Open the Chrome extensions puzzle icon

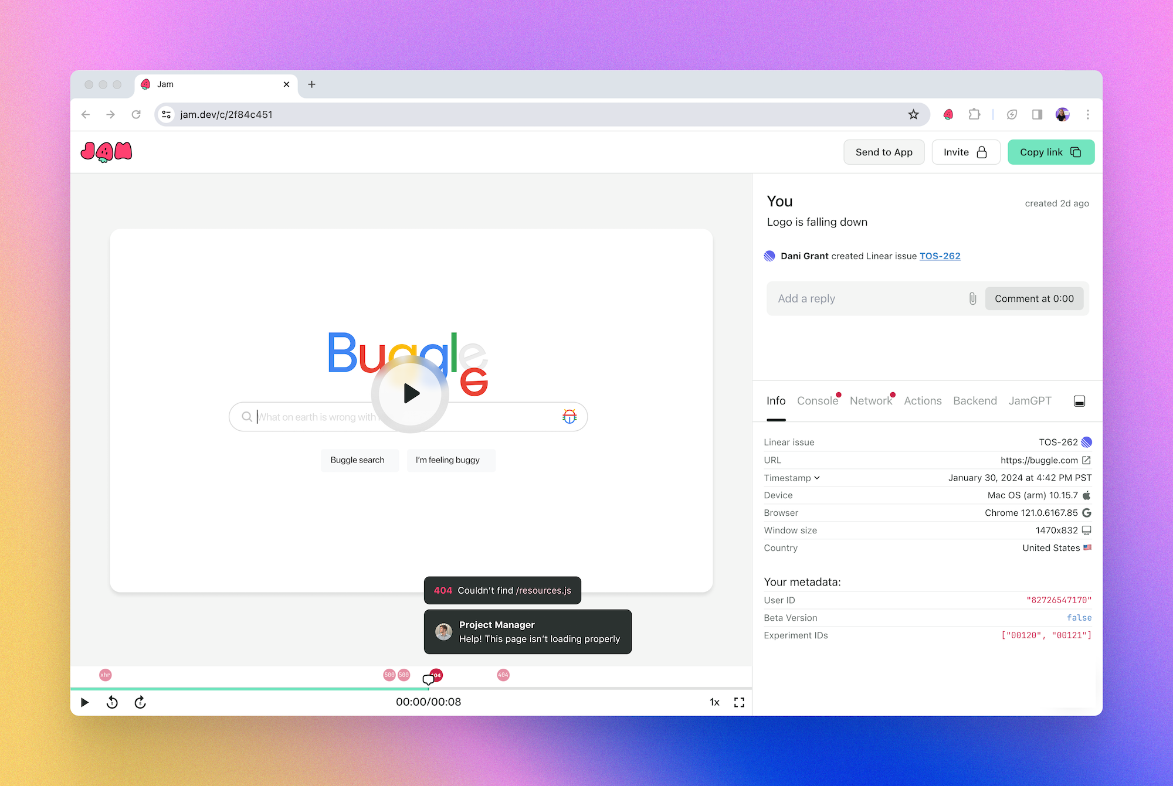coord(974,114)
